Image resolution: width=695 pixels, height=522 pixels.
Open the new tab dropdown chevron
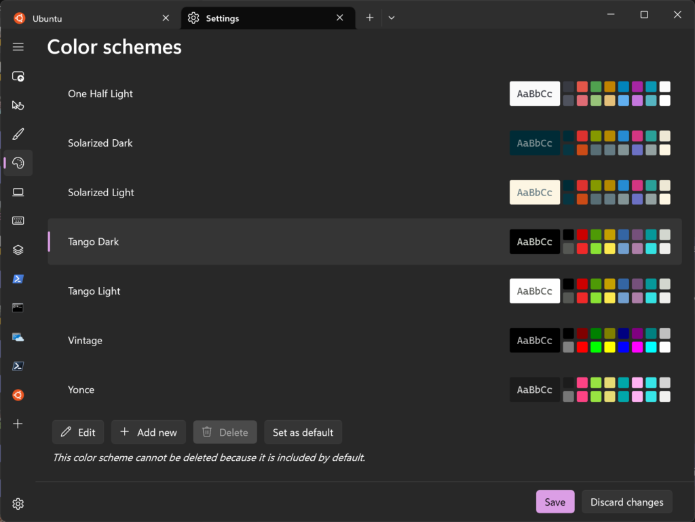(x=392, y=18)
